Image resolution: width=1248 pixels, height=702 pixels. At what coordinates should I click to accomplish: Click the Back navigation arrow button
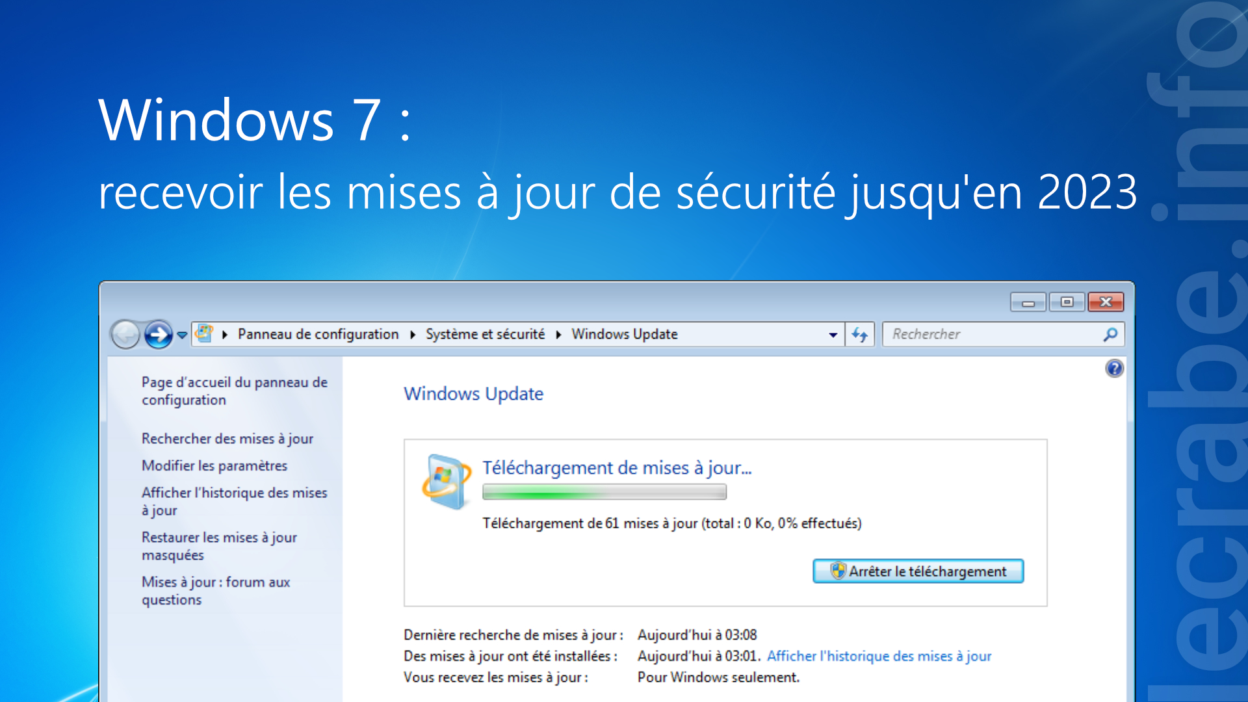125,335
